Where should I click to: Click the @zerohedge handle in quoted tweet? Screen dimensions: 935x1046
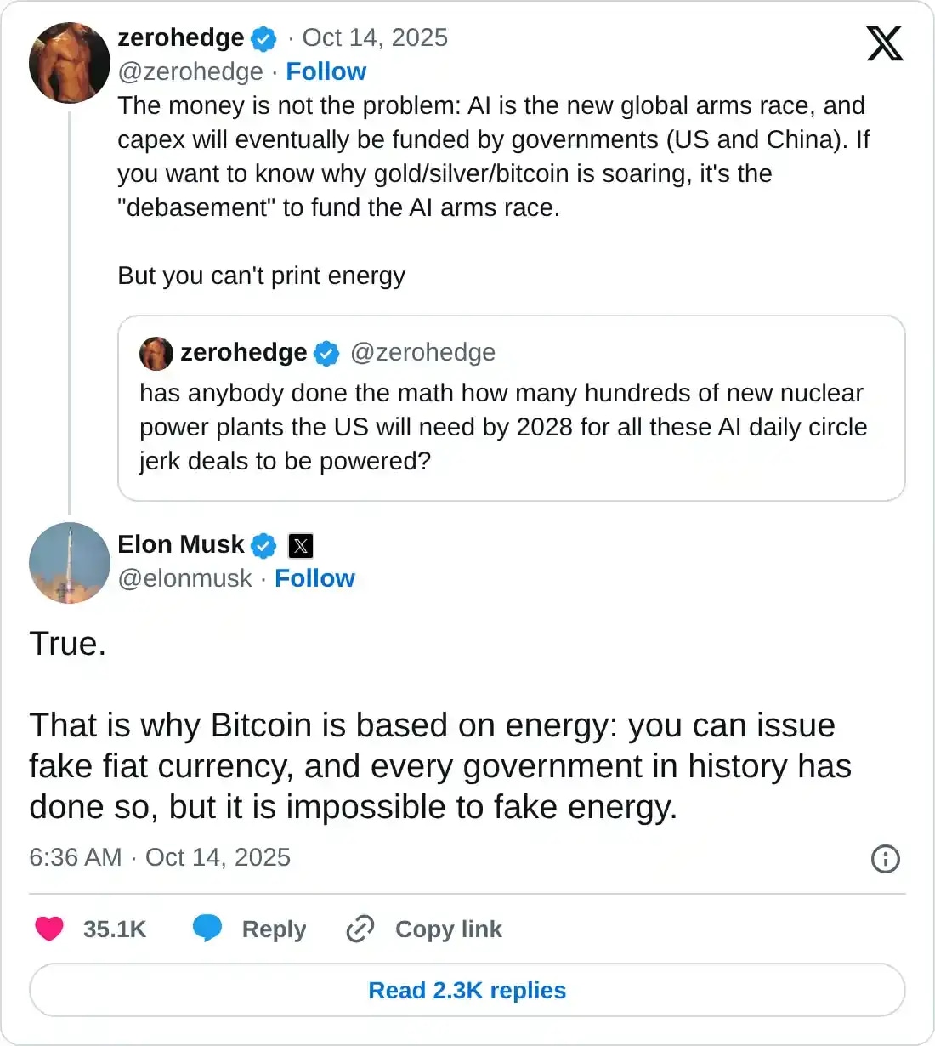423,352
